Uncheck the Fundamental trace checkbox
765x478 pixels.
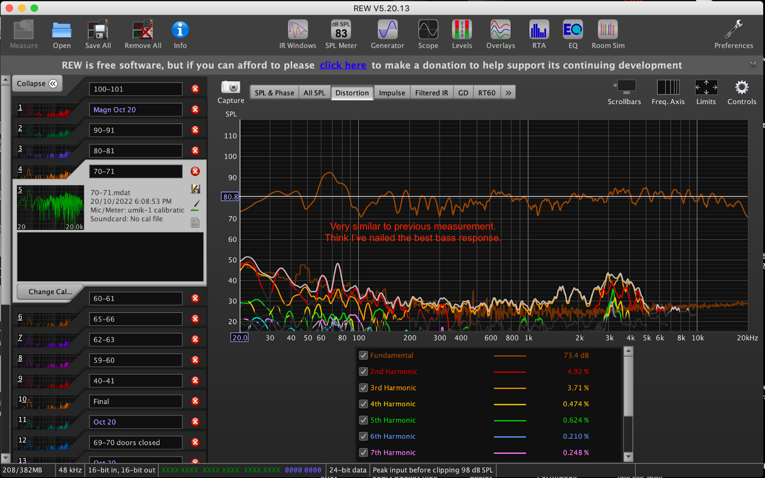coord(363,355)
